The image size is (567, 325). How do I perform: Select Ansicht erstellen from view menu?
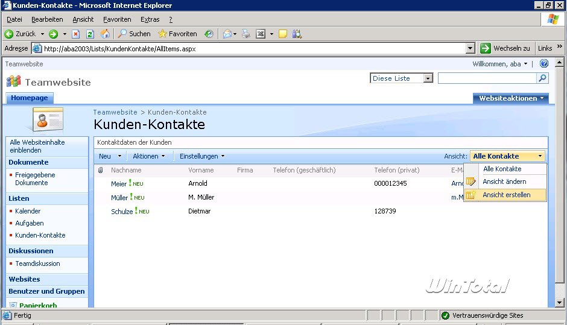506,195
